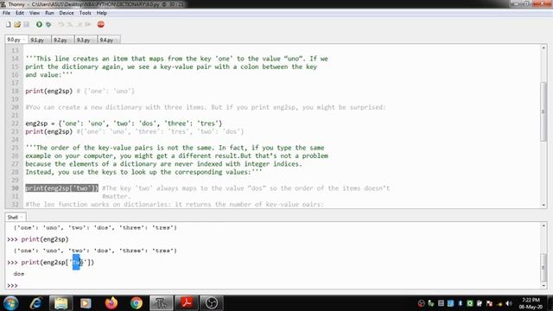The height and width of the screenshot is (311, 553).
Task: Click the shell scroll up arrow
Action: [543, 225]
